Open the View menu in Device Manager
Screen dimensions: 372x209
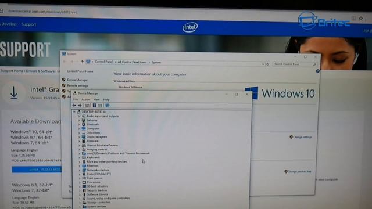[x=96, y=99]
